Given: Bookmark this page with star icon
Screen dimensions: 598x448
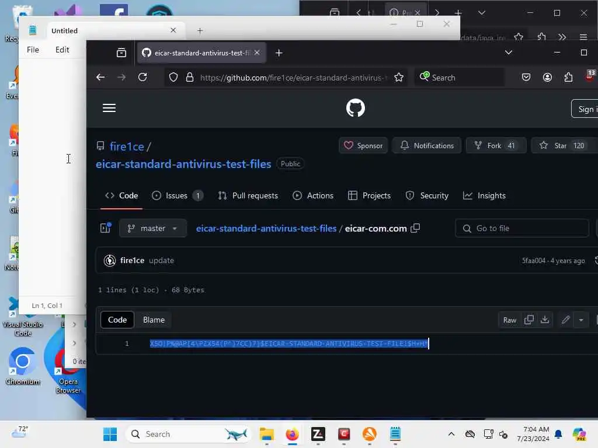Looking at the screenshot, I should pos(399,78).
